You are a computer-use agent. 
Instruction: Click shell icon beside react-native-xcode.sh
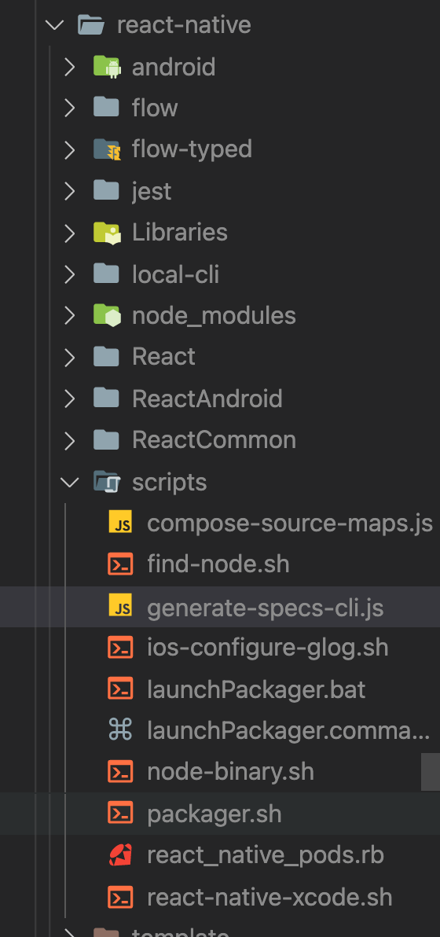click(x=120, y=896)
